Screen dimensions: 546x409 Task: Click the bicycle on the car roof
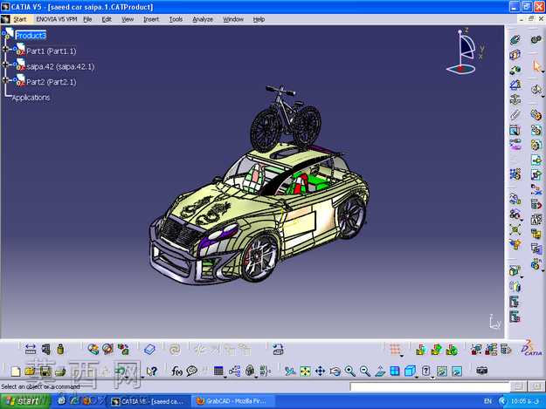tap(286, 118)
